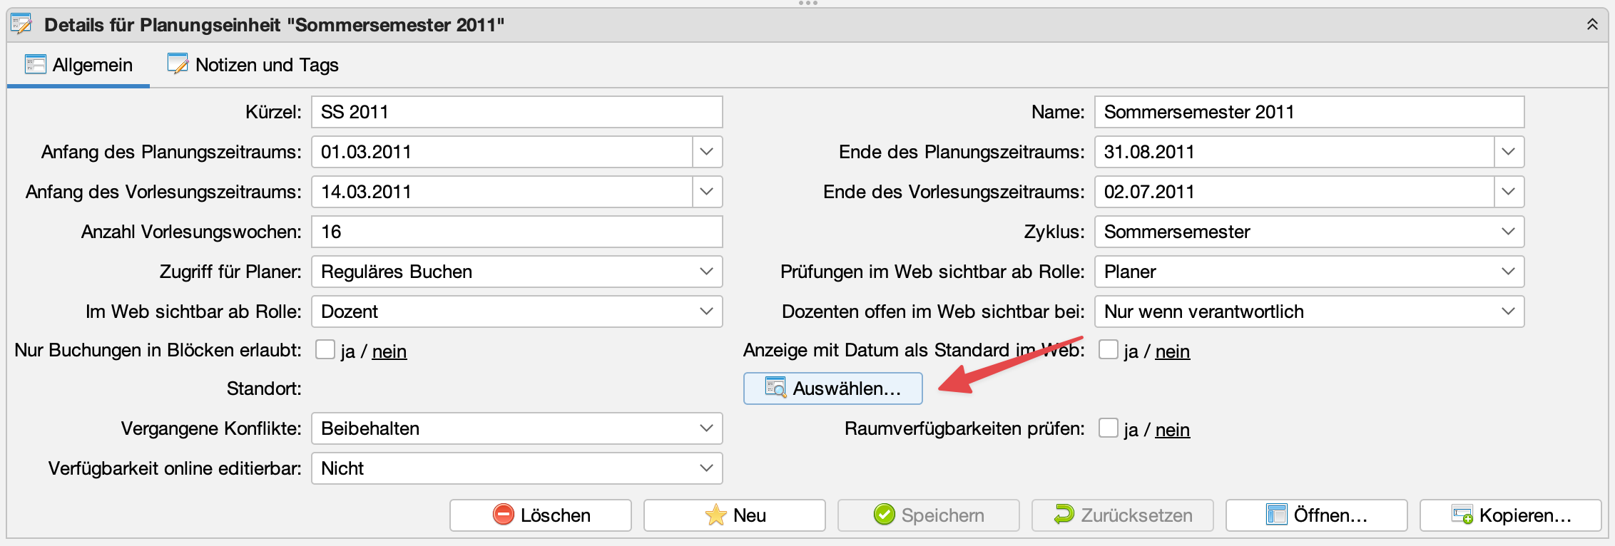This screenshot has width=1615, height=546.
Task: Switch to the Allgemein tab
Action: 78,65
